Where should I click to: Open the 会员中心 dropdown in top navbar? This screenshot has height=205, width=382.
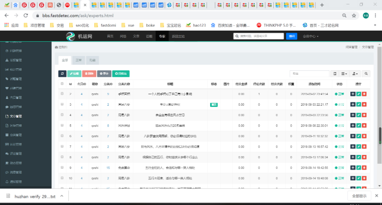tap(311, 37)
